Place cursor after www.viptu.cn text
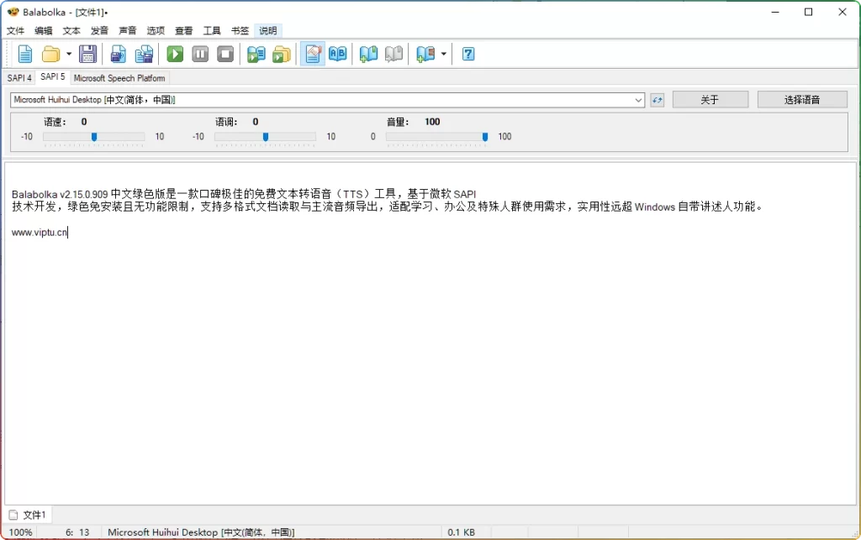Viewport: 861px width, 540px height. pyautogui.click(x=68, y=233)
